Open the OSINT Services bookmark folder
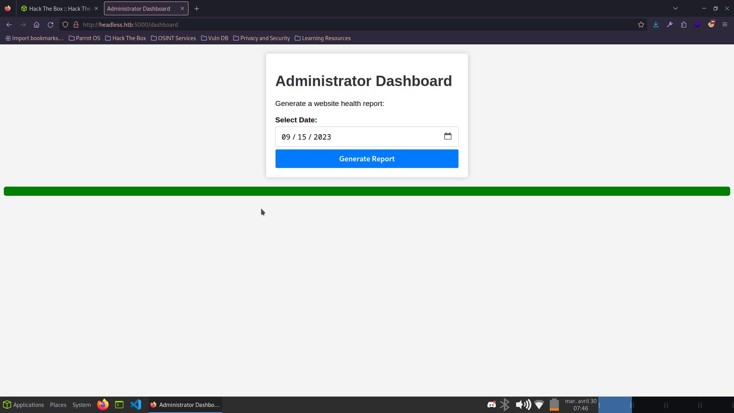Screen dimensions: 734x413 pos(173,38)
